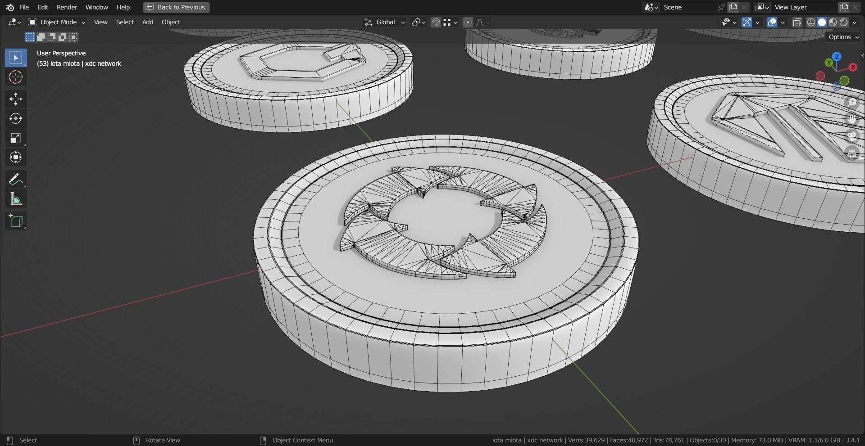Click the pan view hand icon

click(851, 119)
